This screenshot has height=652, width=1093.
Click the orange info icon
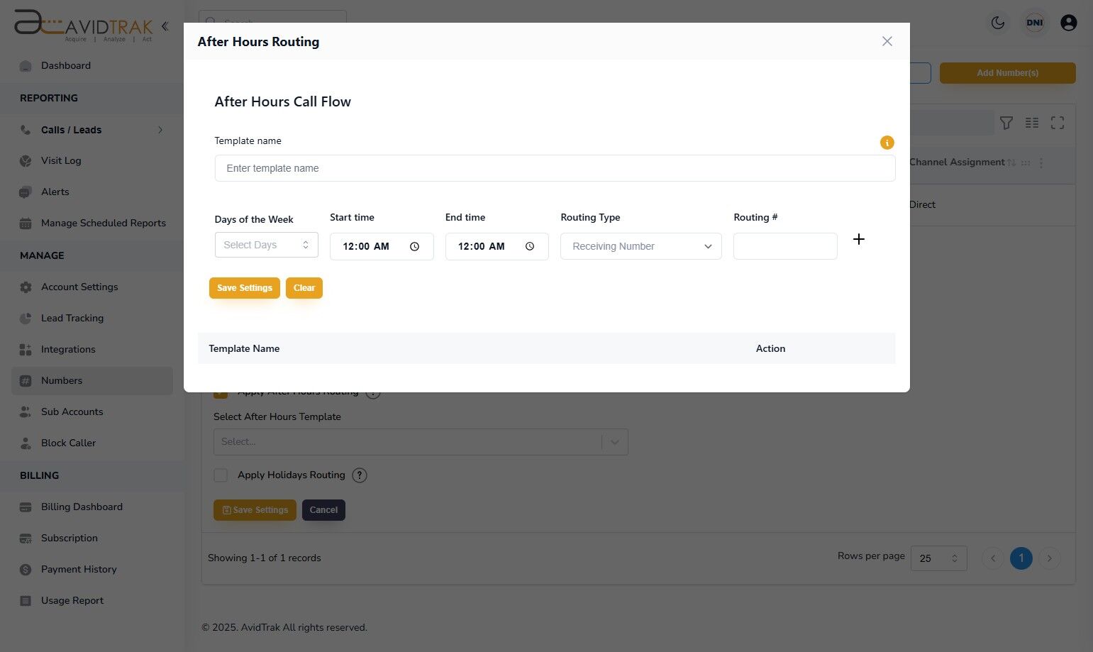click(887, 143)
